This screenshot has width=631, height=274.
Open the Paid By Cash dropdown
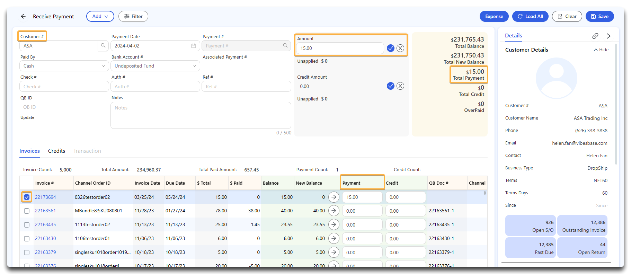pyautogui.click(x=64, y=66)
